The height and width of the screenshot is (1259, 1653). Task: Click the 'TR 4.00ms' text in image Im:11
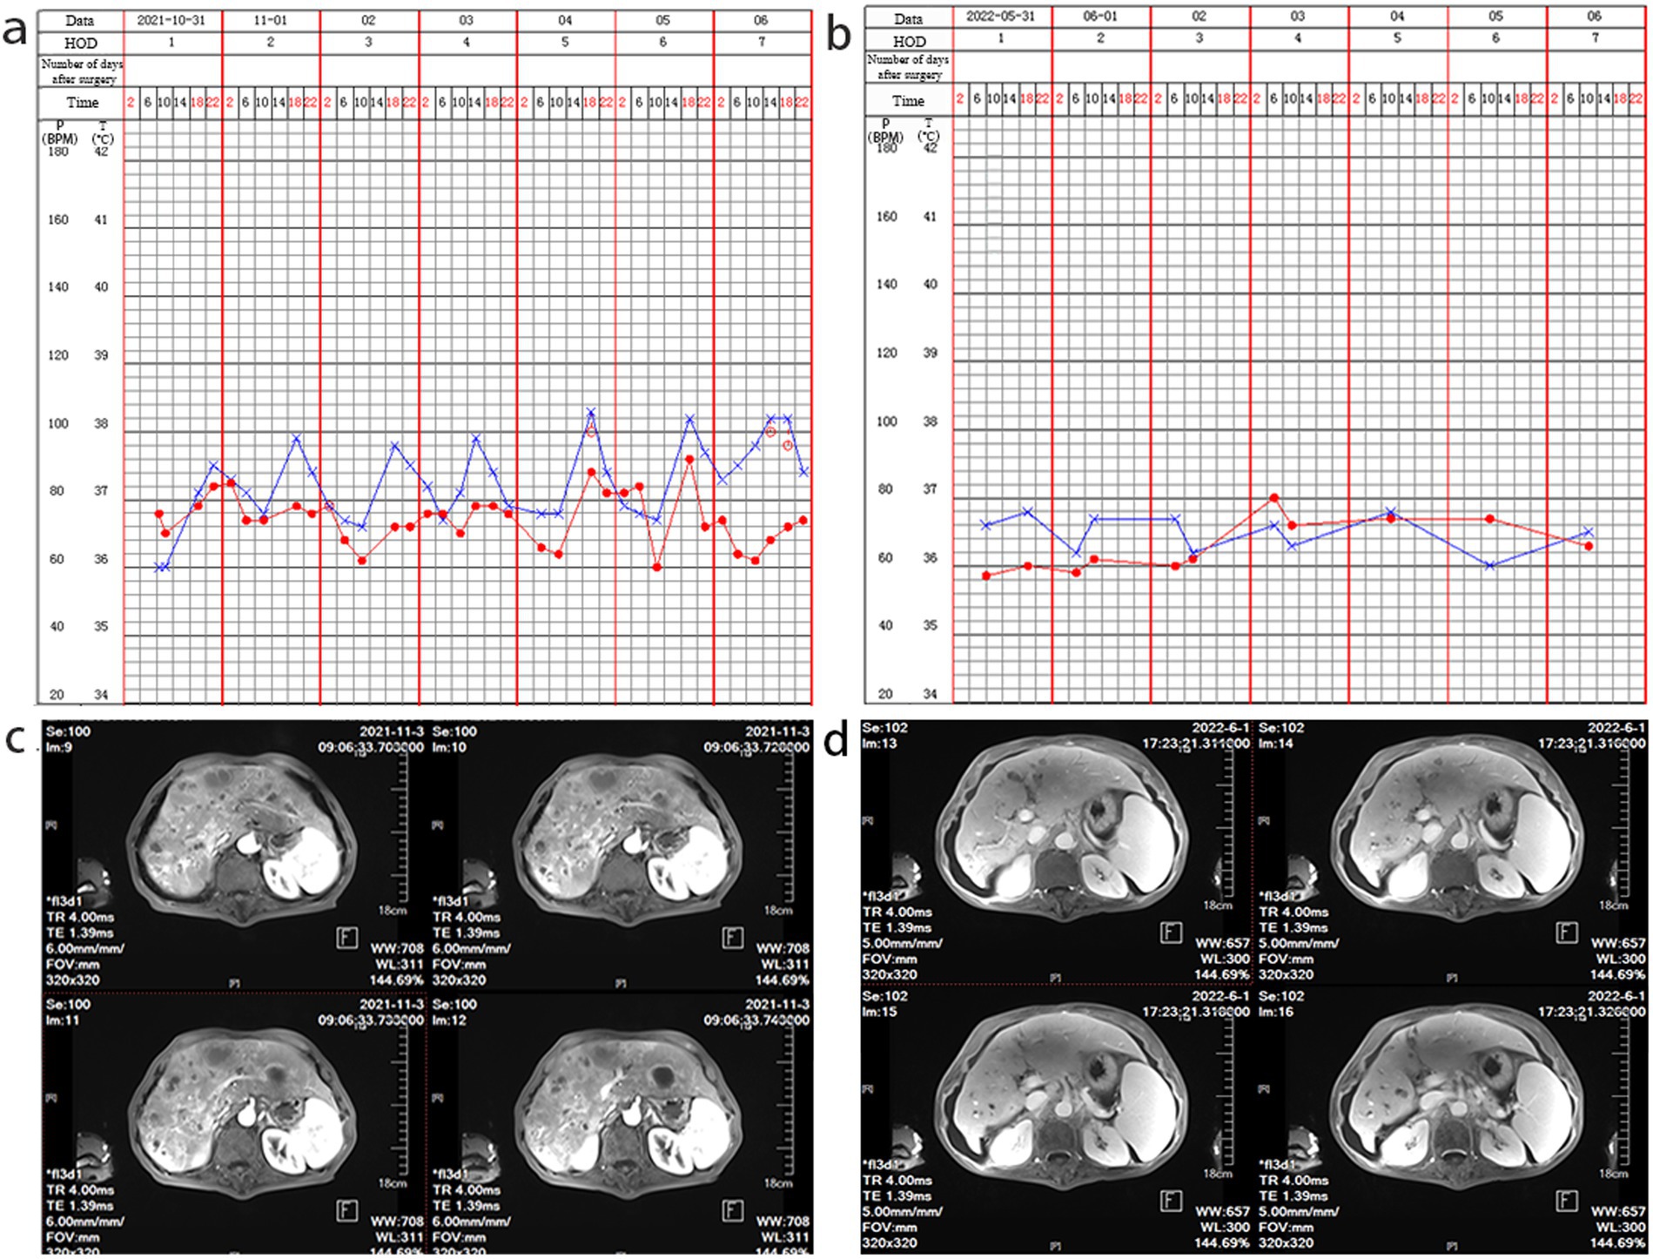[78, 1189]
